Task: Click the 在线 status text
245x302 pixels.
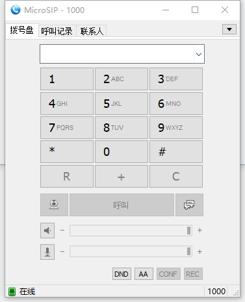Action: coord(27,292)
